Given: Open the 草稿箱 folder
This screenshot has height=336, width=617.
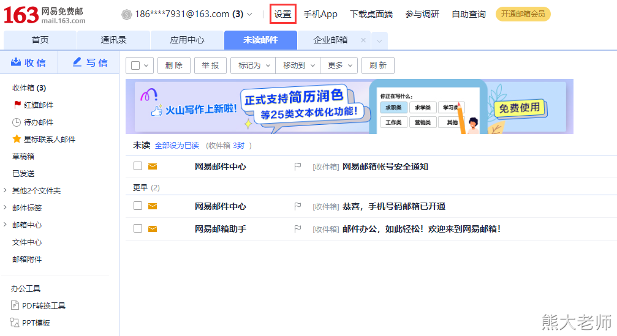Looking at the screenshot, I should coord(23,157).
